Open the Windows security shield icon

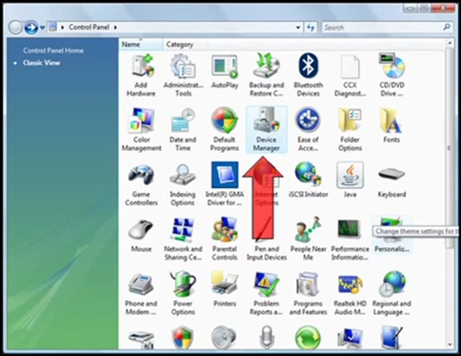183,338
